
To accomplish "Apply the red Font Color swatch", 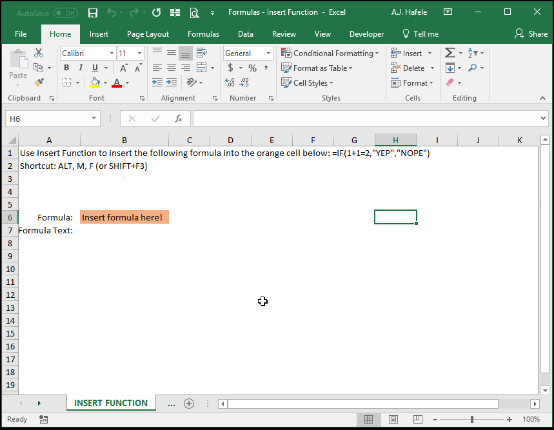I will point(117,83).
